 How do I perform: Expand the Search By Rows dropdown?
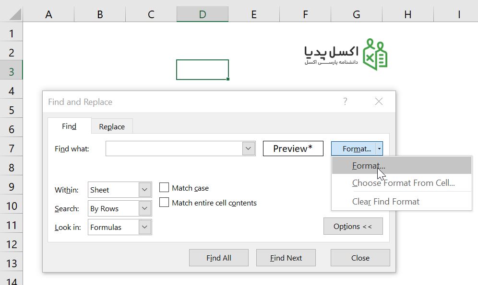click(145, 208)
